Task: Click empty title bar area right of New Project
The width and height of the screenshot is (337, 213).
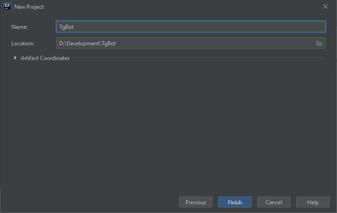Action: point(183,7)
